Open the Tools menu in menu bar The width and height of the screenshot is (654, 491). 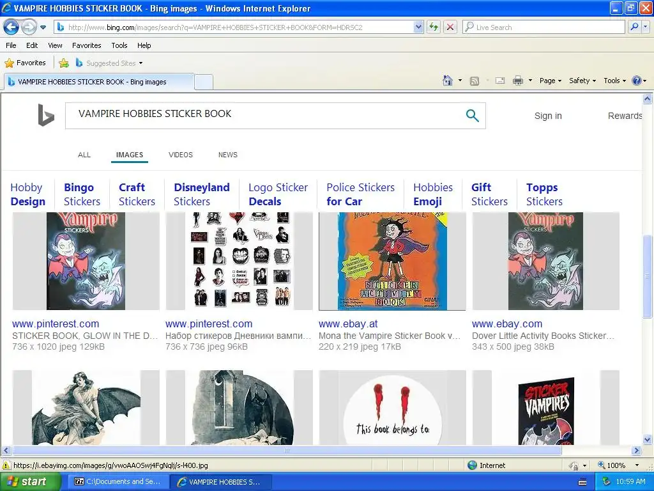[x=119, y=45]
